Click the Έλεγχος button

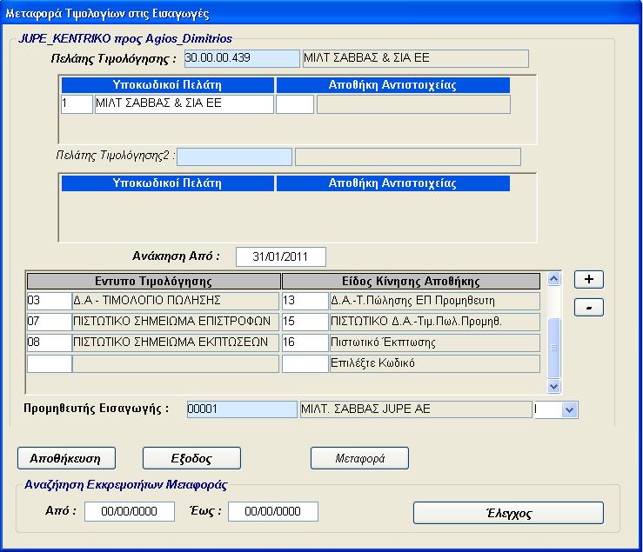pos(508,513)
